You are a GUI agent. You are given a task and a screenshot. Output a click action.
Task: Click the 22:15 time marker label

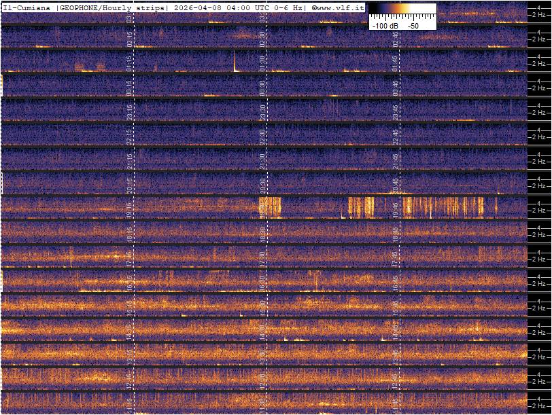(x=130, y=136)
